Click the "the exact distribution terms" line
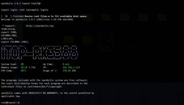184x105 pixels. tap(44, 83)
